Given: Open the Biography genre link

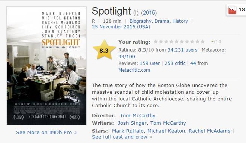Looking at the screenshot, I should pos(140,21).
